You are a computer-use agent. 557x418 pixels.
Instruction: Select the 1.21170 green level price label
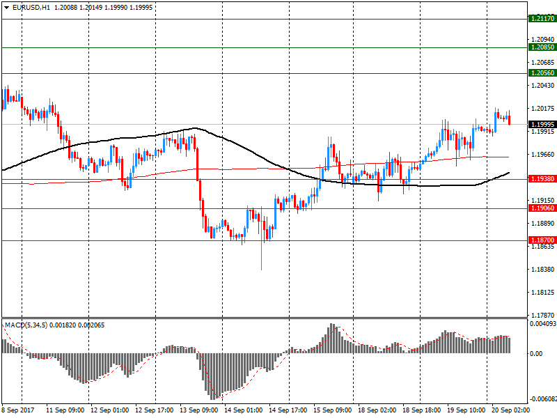542,19
